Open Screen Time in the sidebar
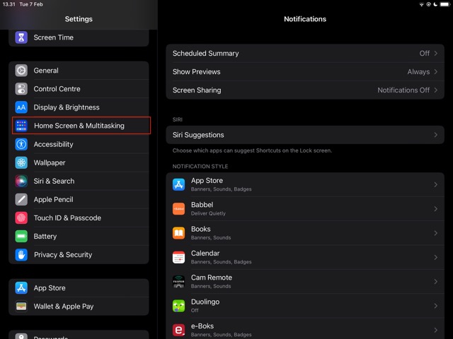 79,37
